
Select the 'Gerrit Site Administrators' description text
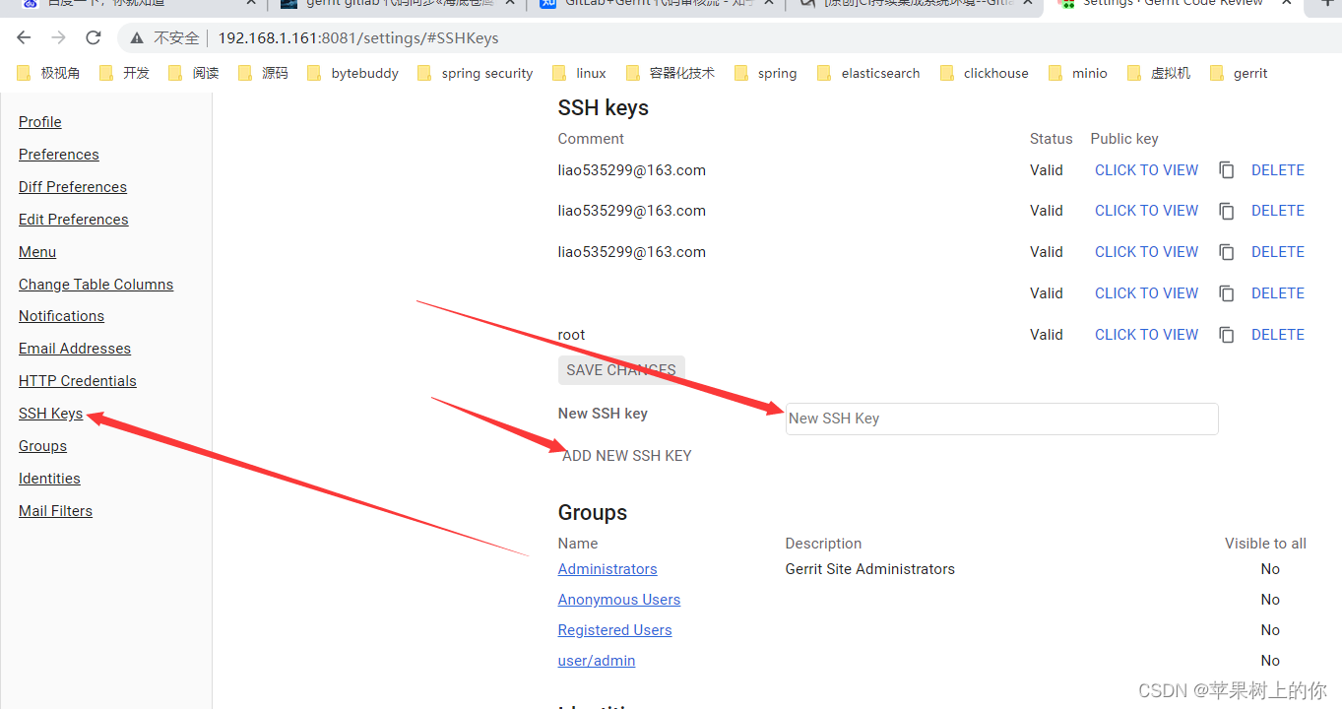[x=870, y=569]
